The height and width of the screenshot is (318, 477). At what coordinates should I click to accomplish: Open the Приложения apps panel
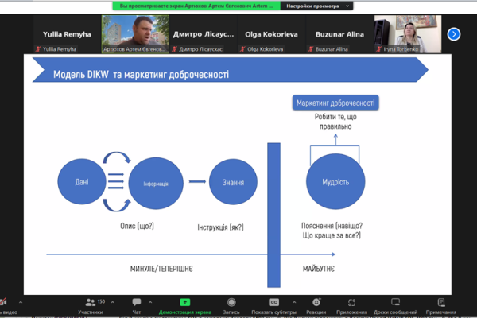tap(351, 306)
